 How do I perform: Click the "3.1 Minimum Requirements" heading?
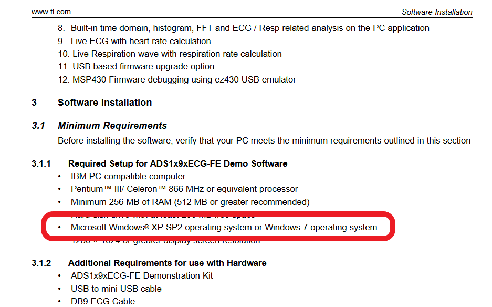(x=112, y=126)
